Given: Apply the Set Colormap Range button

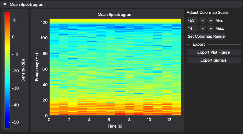Looking at the screenshot, I should pyautogui.click(x=206, y=36).
